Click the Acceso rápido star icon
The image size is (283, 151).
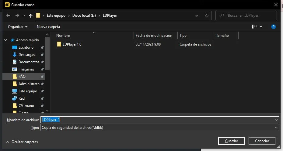click(x=12, y=40)
